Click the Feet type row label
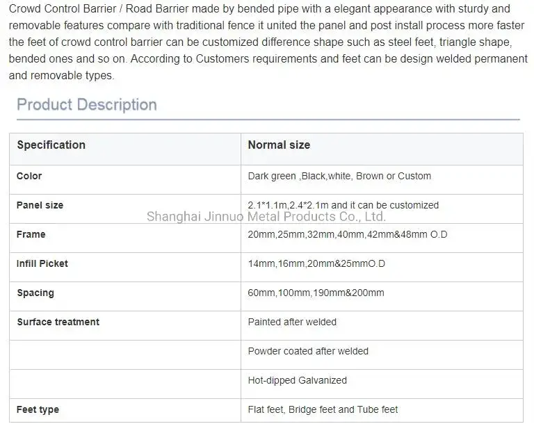 [x=38, y=410]
